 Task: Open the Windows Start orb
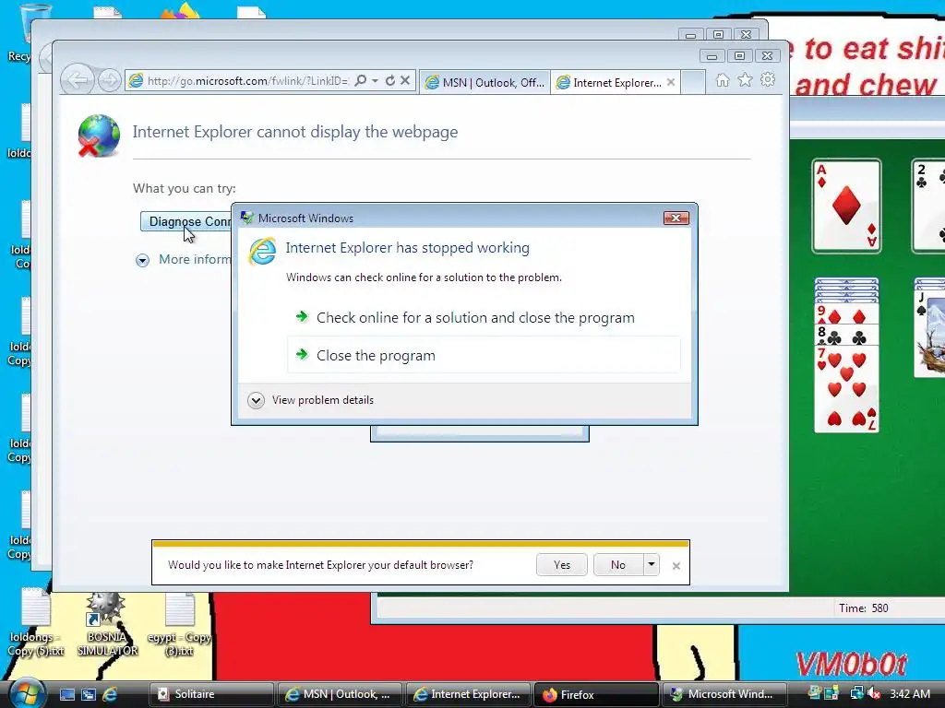(x=27, y=692)
